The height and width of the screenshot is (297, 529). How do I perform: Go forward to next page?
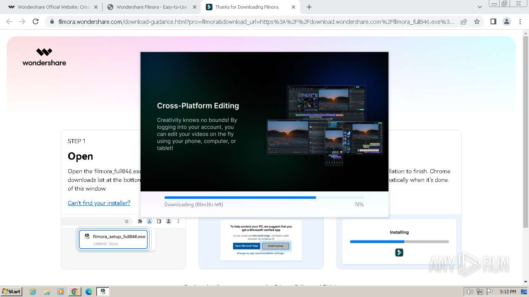[22, 21]
